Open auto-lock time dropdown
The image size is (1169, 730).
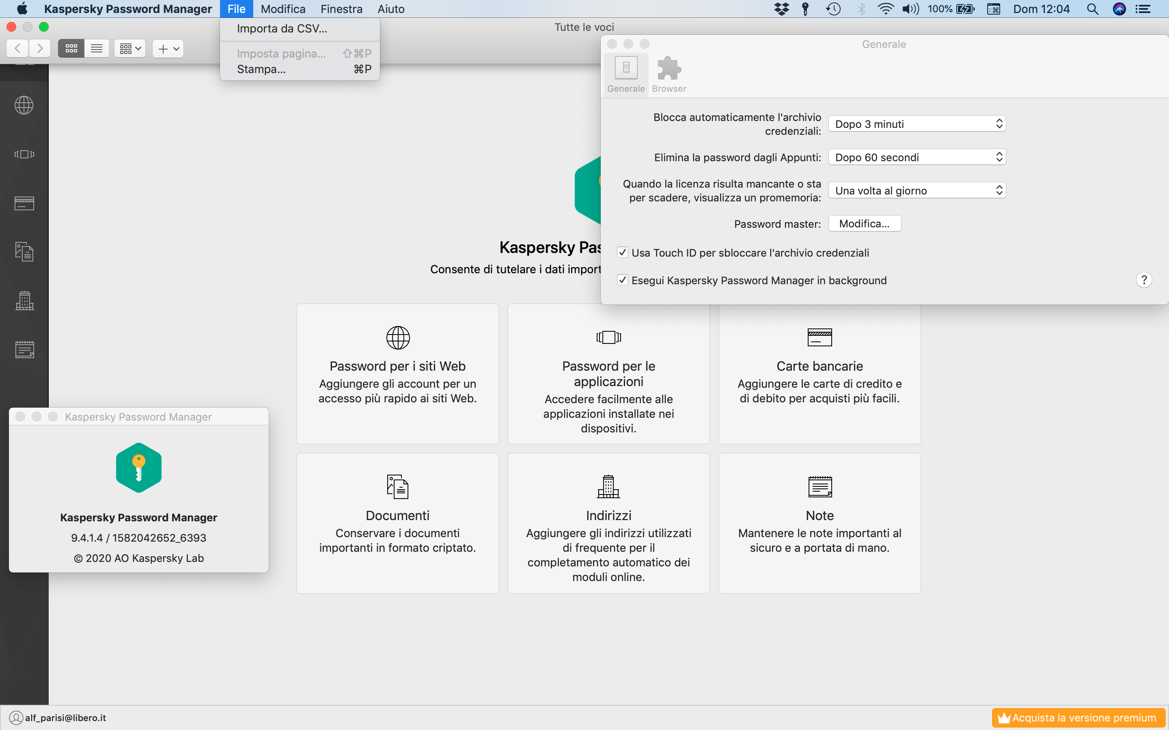coord(917,124)
